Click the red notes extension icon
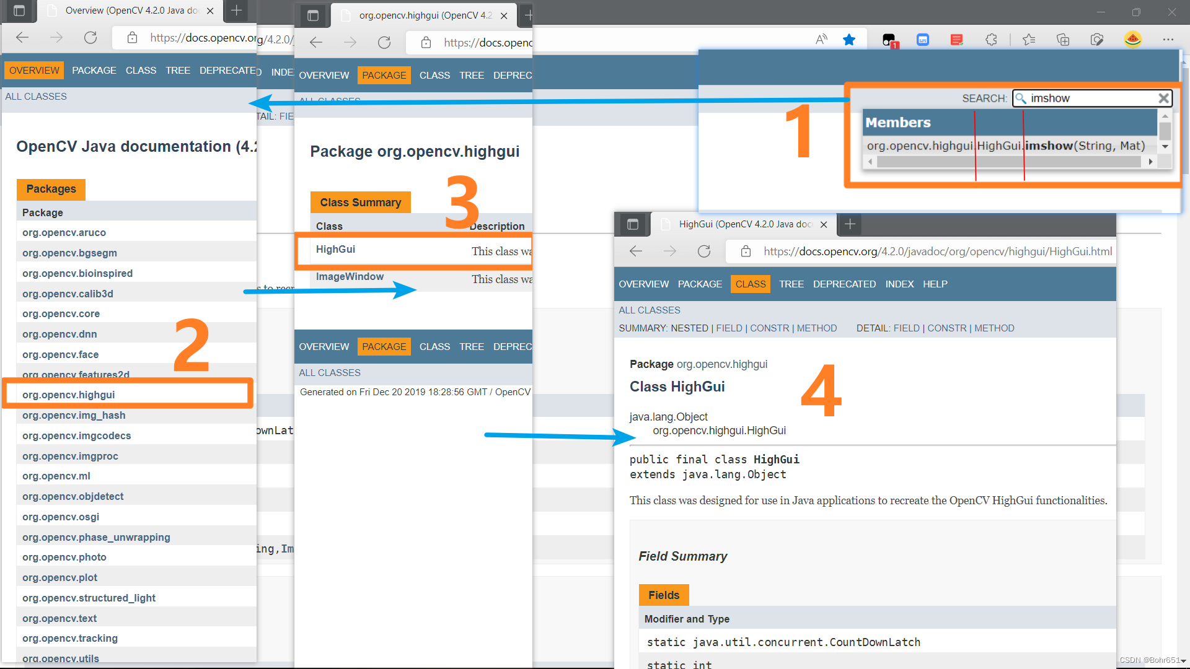 click(957, 40)
